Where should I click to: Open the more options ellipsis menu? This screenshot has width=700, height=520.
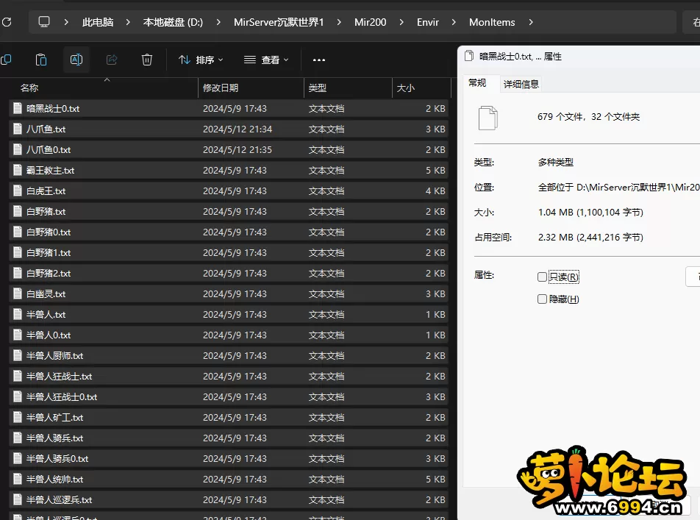tap(319, 60)
